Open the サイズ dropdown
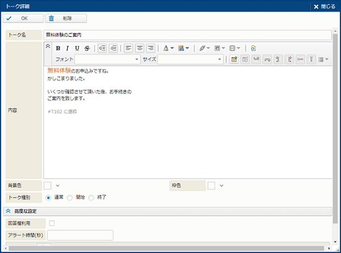Image resolution: width=341 pixels, height=253 pixels. (191, 59)
